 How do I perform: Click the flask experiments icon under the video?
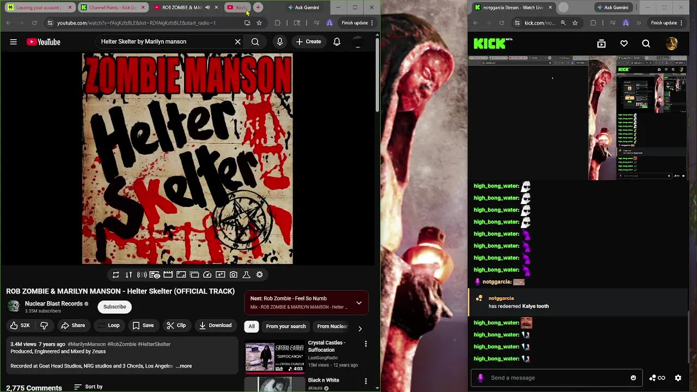click(x=246, y=275)
